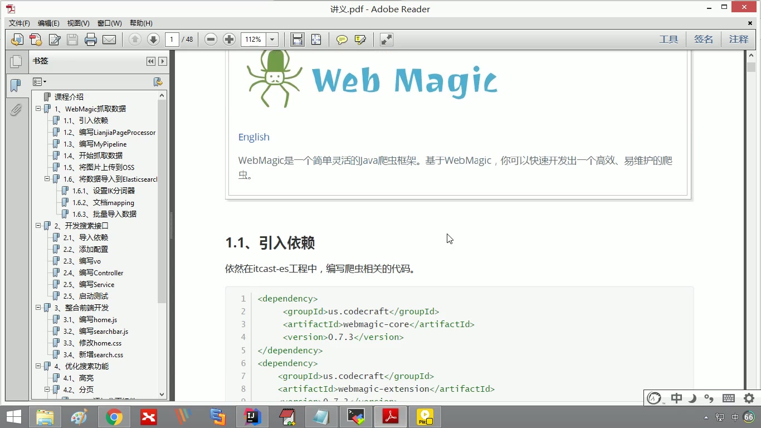Collapse the 1.6 Elasticsearch bookmark node
The width and height of the screenshot is (761, 428).
47,179
